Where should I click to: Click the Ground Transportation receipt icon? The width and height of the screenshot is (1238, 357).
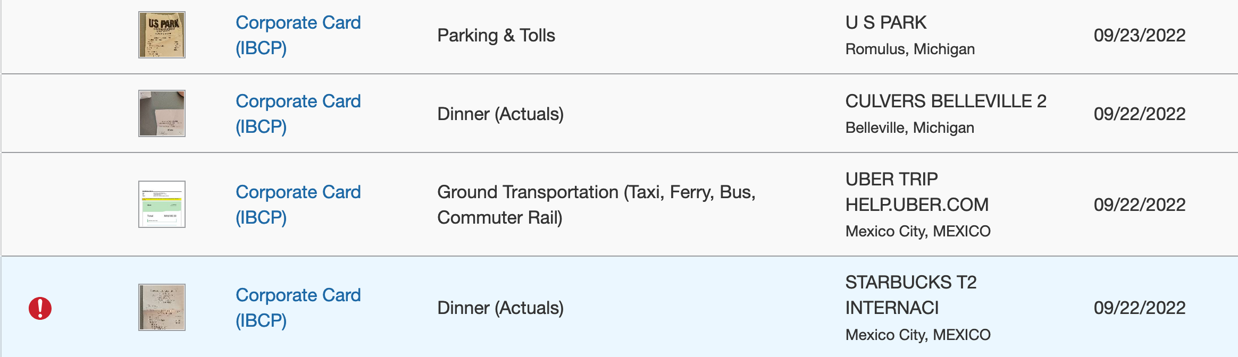pos(161,204)
